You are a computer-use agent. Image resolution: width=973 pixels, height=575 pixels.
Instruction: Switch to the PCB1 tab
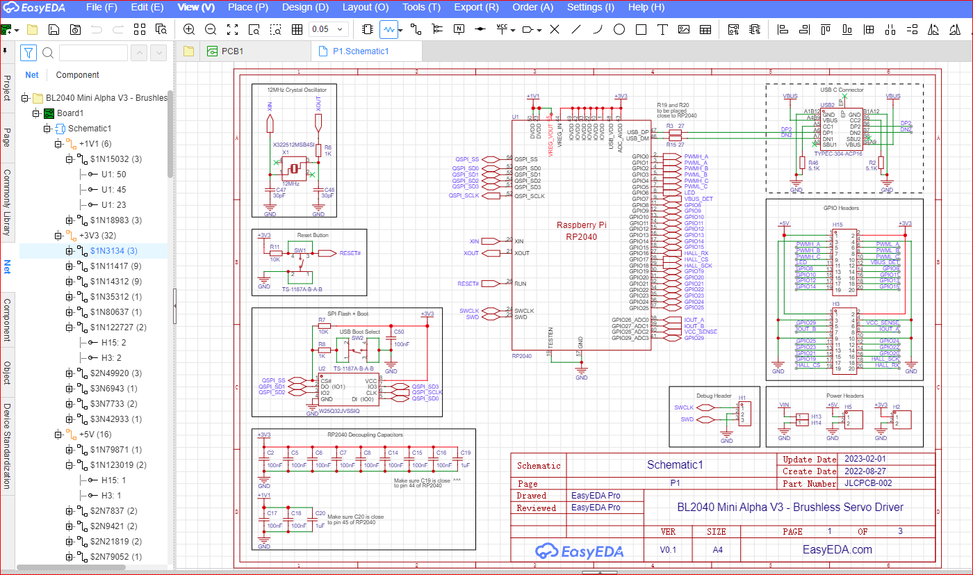pyautogui.click(x=231, y=51)
